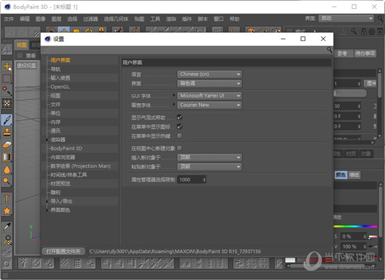
Task: Expand the 渲染器 tree item
Action: 47,140
